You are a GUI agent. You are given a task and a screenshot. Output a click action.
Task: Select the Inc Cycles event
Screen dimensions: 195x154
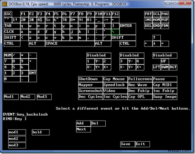(115, 97)
